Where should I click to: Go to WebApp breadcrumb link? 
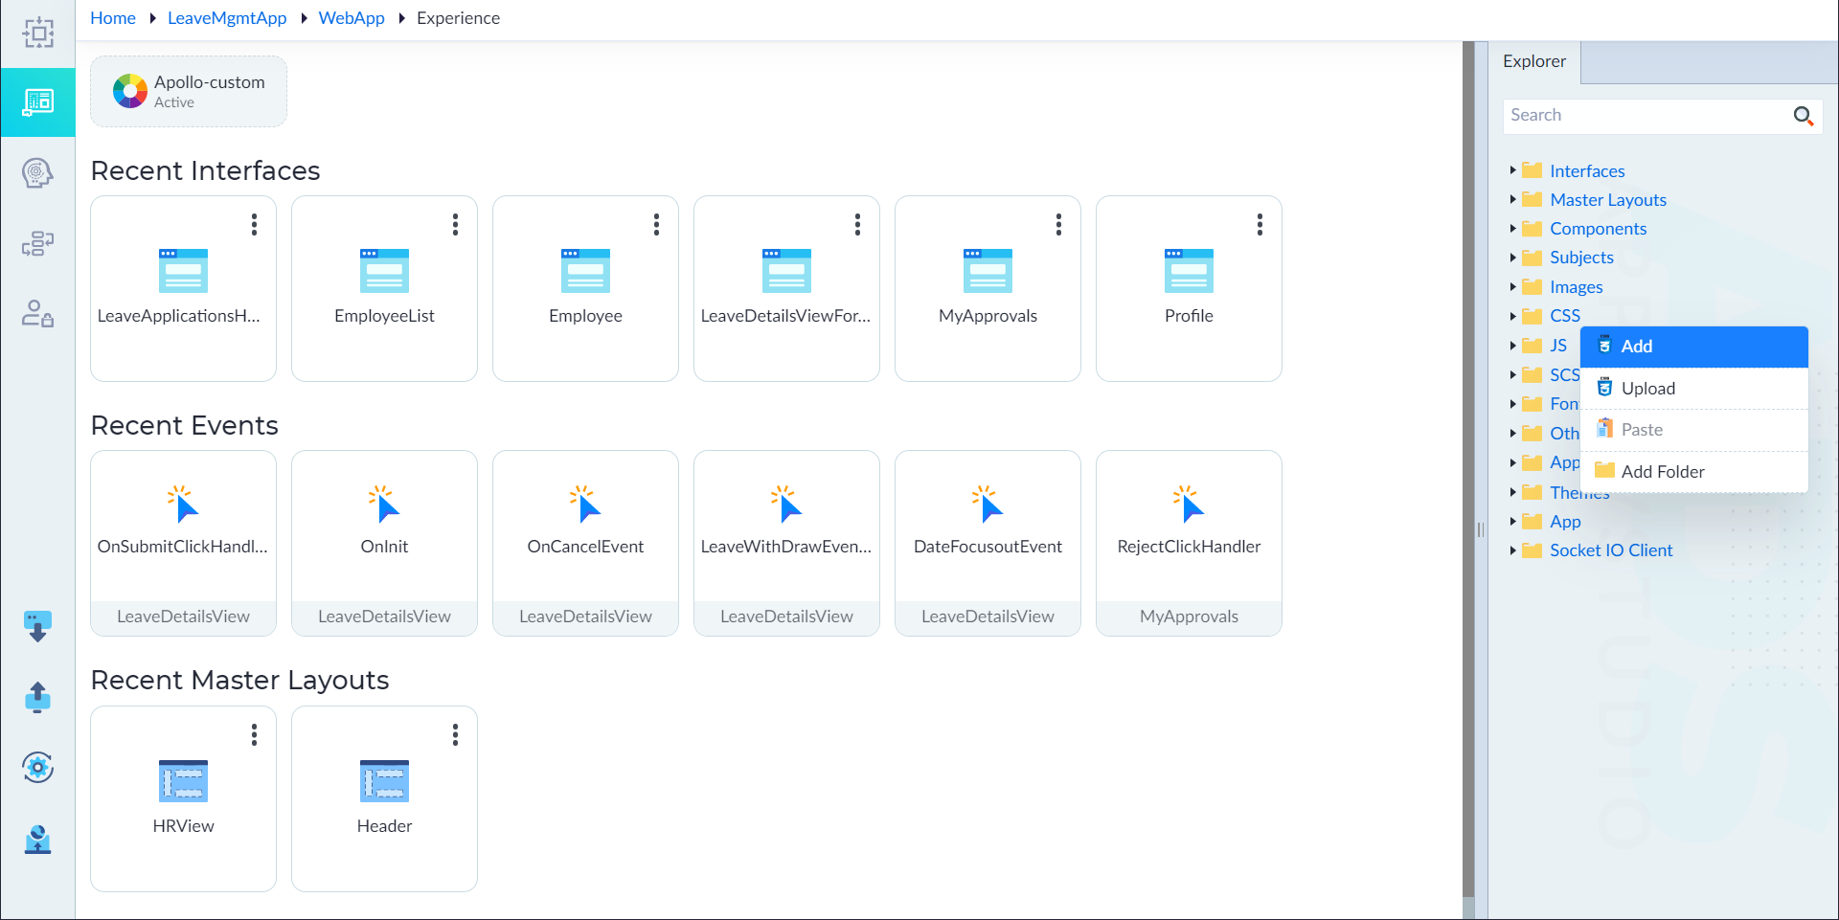pos(352,18)
